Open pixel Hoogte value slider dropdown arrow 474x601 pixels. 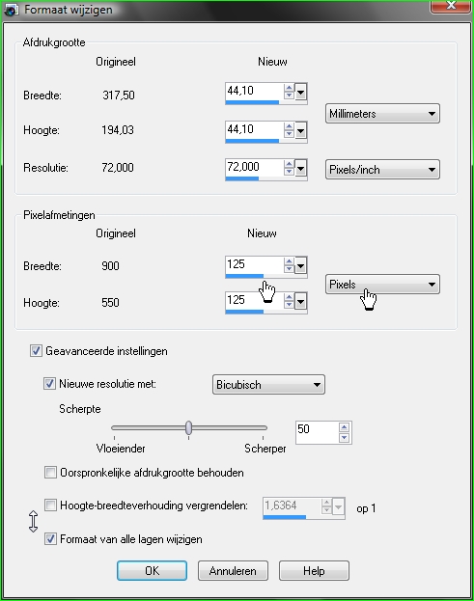(x=300, y=302)
